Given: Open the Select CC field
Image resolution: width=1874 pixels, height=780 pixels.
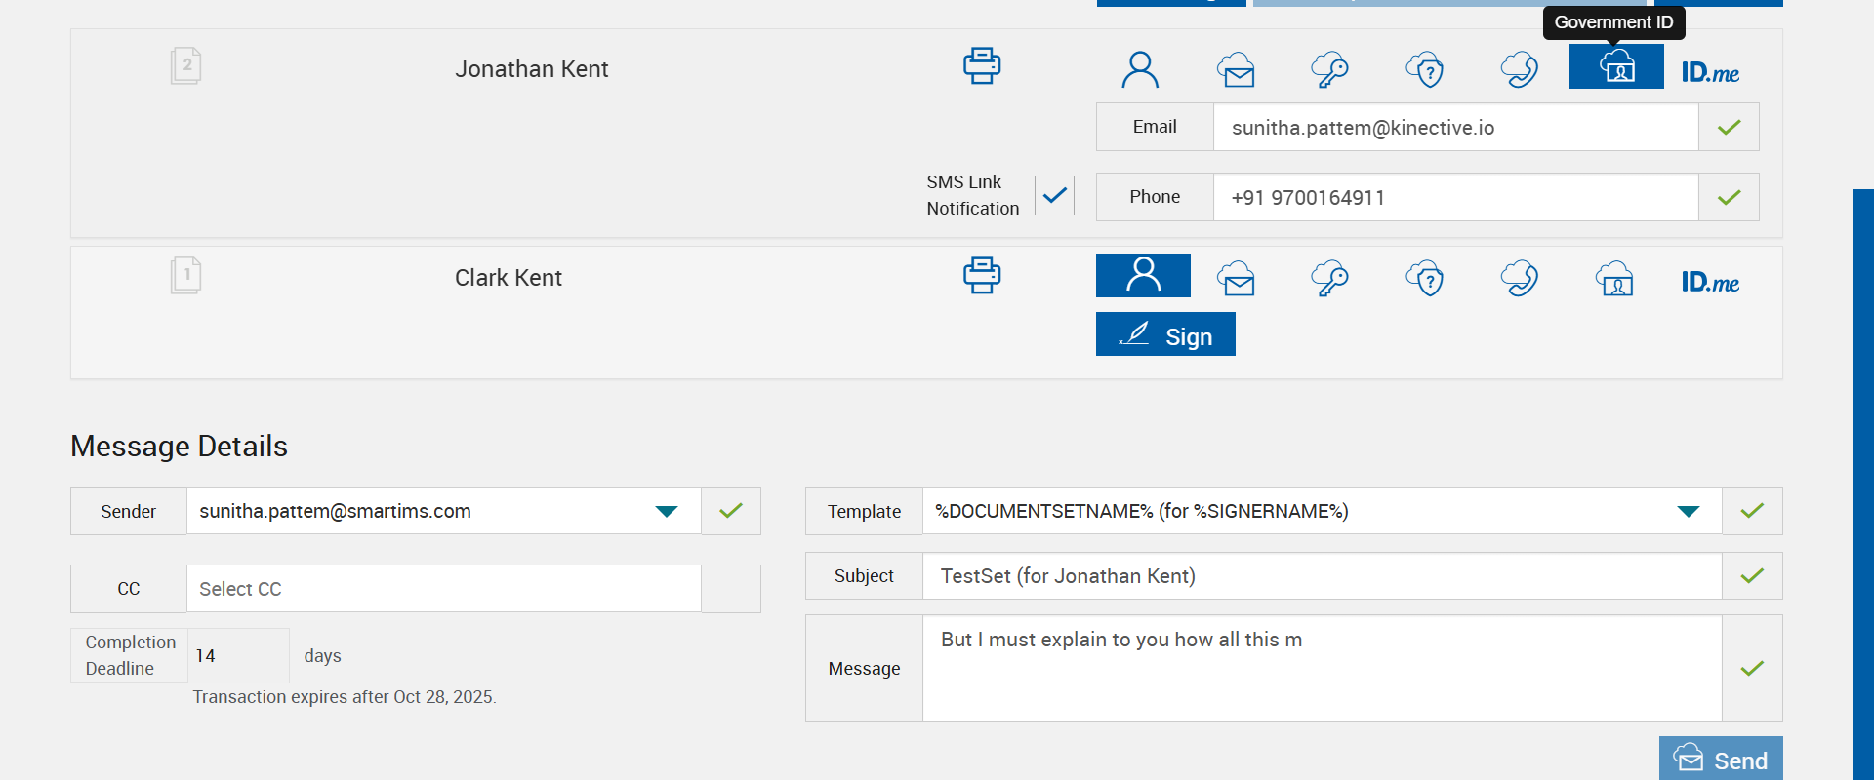Looking at the screenshot, I should [x=443, y=589].
